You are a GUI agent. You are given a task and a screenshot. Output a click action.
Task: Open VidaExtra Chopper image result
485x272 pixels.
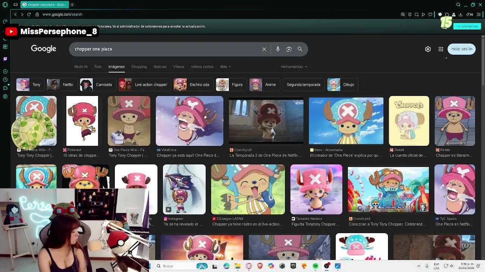click(x=189, y=121)
